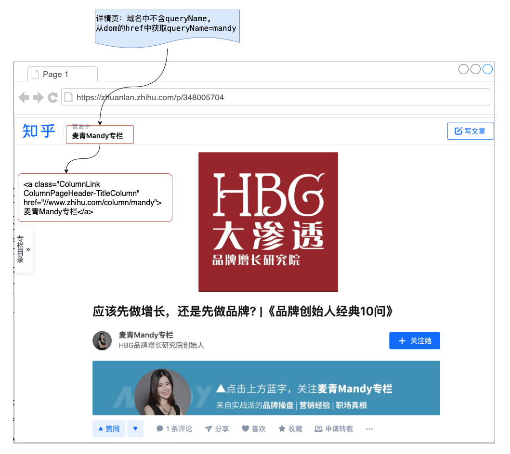
Task: Click the Zhihu logo
Action: pos(39,130)
